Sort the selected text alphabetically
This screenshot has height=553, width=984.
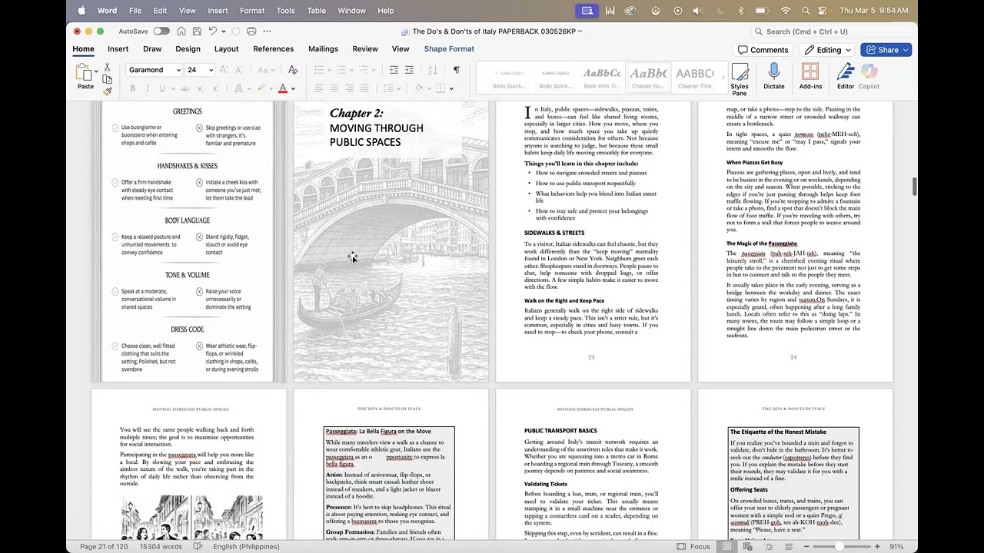point(433,70)
